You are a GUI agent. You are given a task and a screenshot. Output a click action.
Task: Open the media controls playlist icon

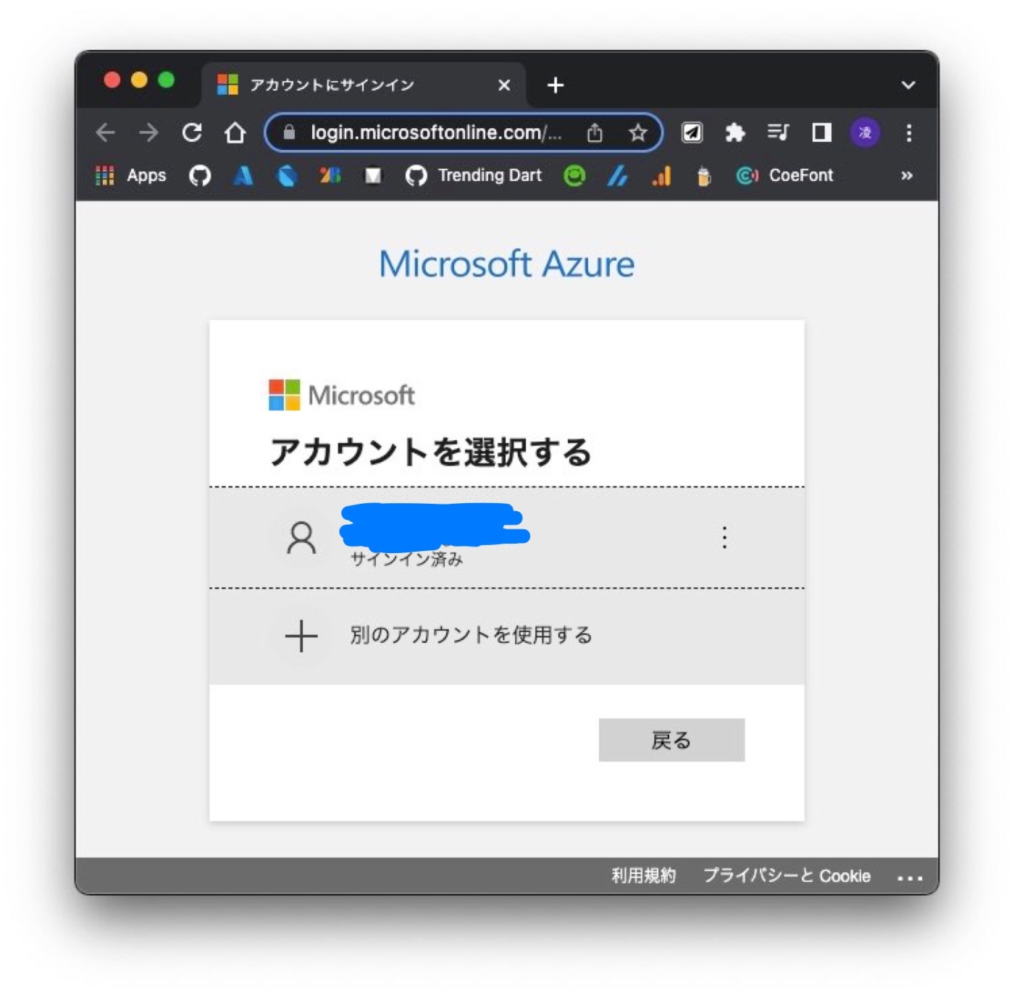[x=778, y=132]
